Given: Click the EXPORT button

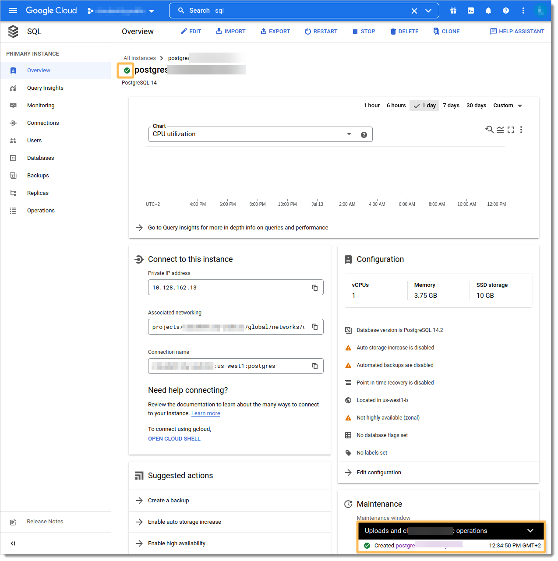Looking at the screenshot, I should [x=275, y=32].
